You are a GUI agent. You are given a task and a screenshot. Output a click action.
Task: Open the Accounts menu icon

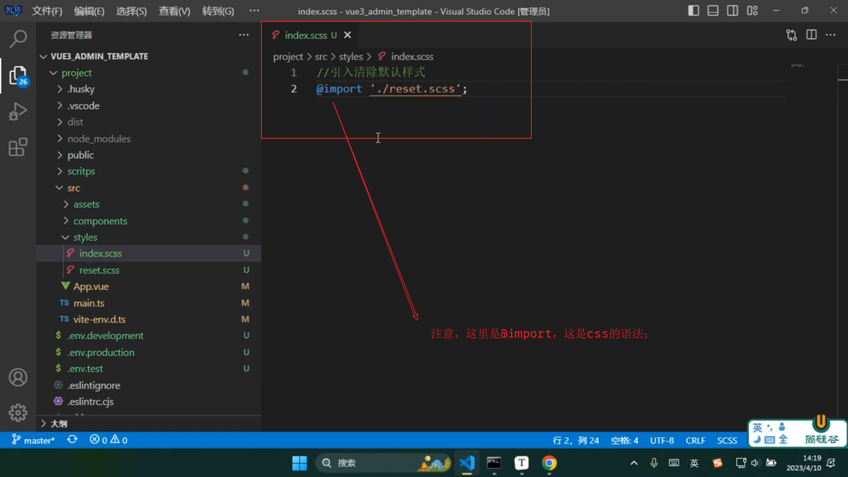pos(18,377)
